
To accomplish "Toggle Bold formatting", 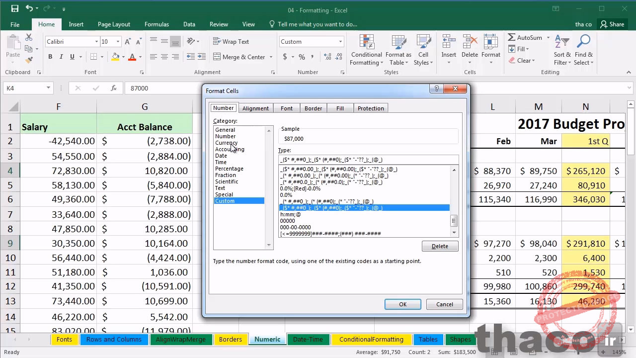I will [x=50, y=57].
